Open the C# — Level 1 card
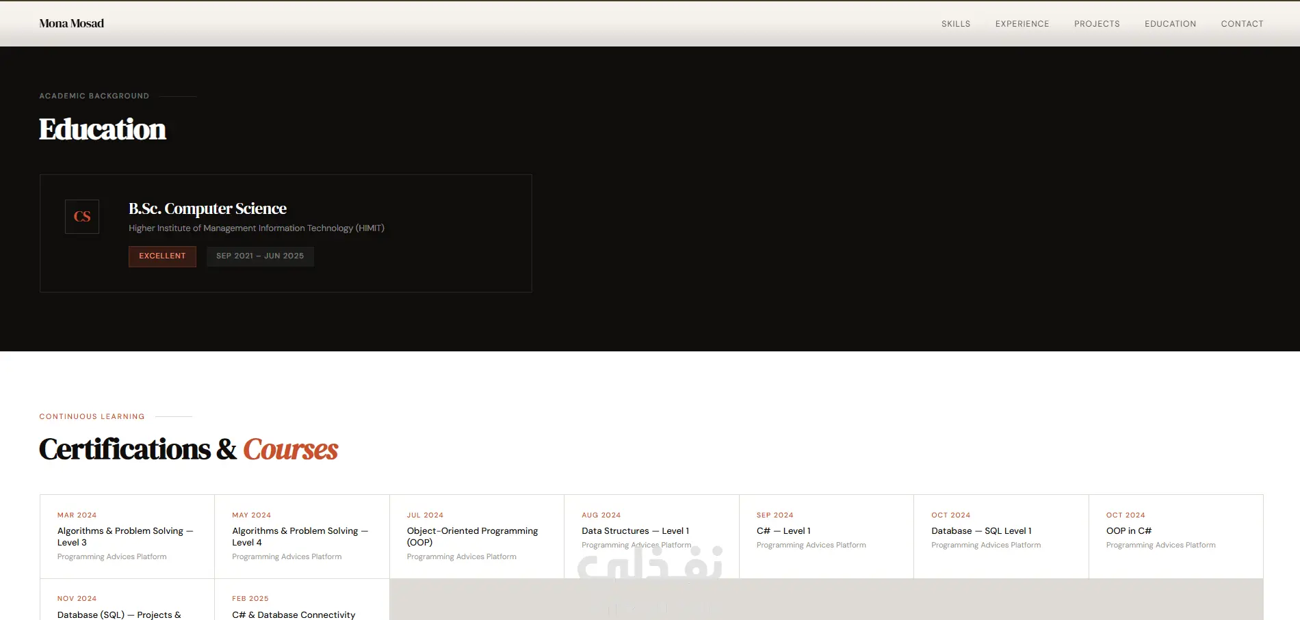 [x=827, y=537]
